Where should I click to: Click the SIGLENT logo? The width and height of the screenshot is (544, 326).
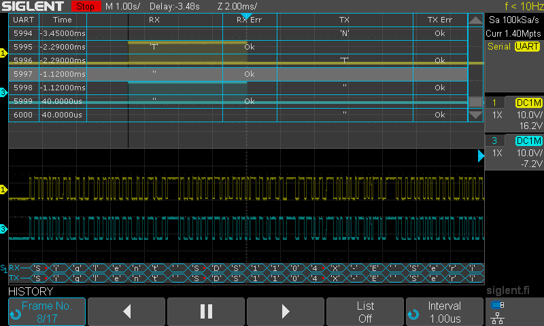(33, 6)
